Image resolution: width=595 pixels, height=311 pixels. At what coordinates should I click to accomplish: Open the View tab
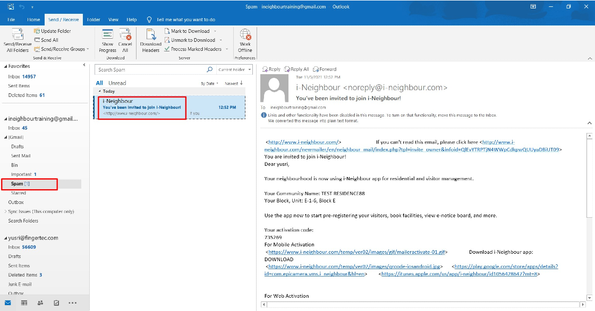tap(113, 20)
